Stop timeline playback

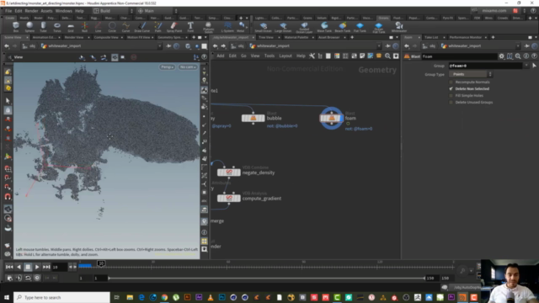pos(28,267)
